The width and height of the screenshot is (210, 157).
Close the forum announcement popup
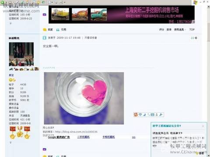click(x=203, y=126)
